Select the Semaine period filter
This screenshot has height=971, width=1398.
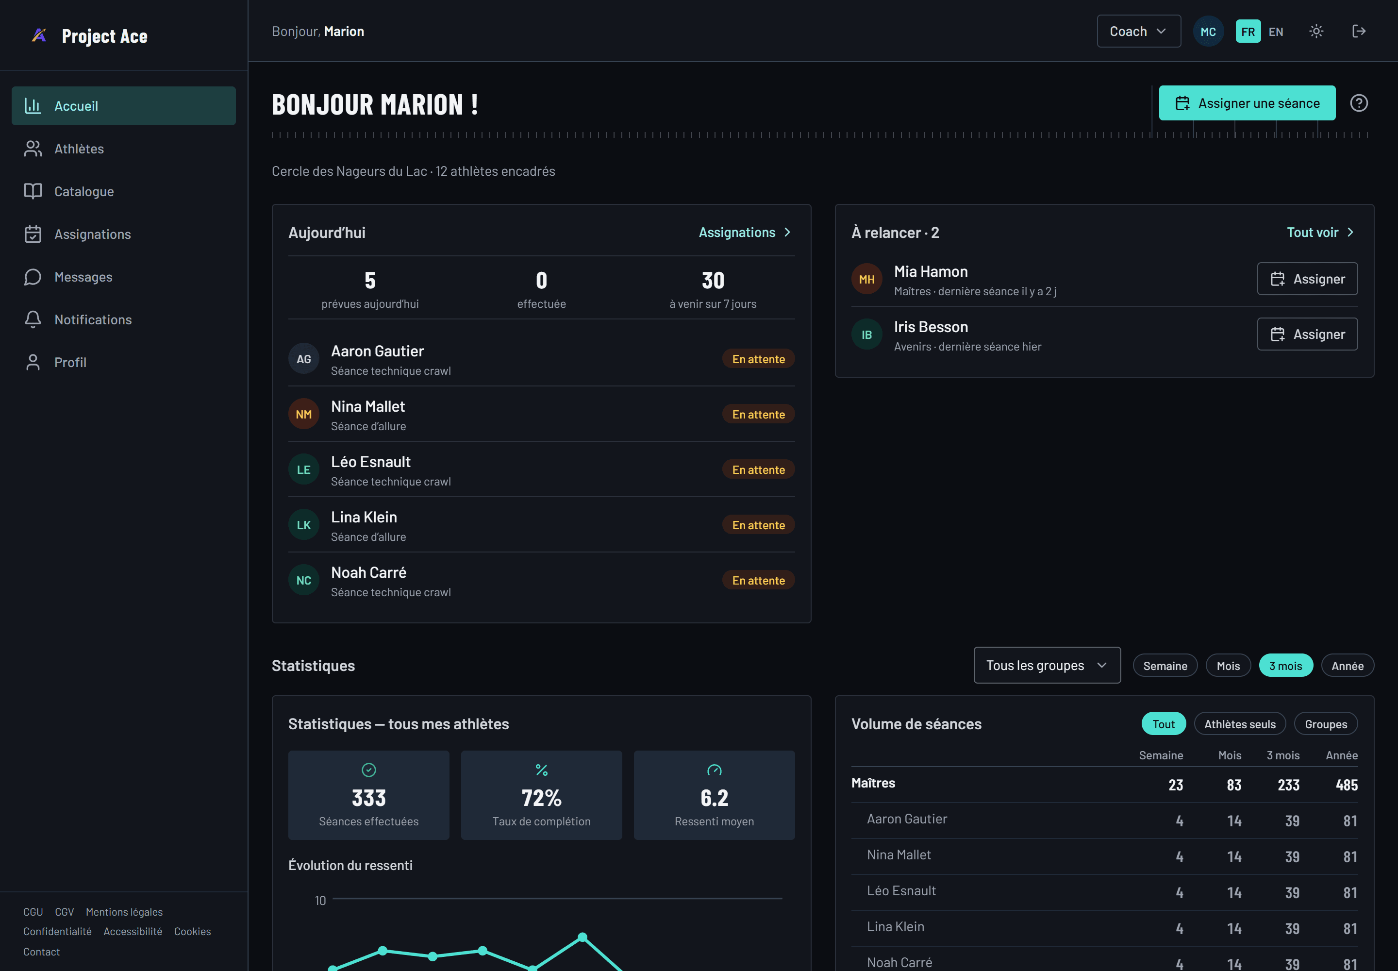[1165, 666]
